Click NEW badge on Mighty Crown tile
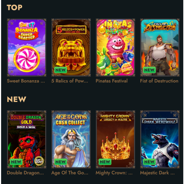Viewport: 184px width, 184px height. coord(105,162)
